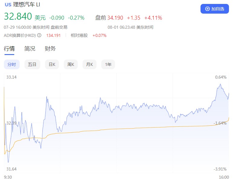Viewport: 235px width, 182px height.
Task: Click the stock name 理想汽车 LI
Action: pos(27,5)
